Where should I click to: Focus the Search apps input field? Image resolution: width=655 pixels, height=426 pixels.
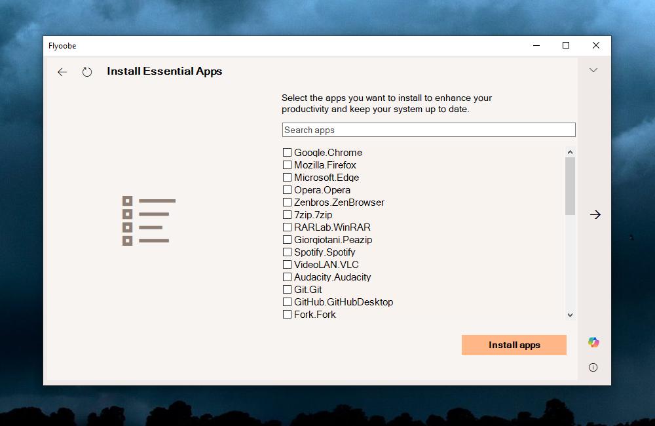[x=428, y=130]
